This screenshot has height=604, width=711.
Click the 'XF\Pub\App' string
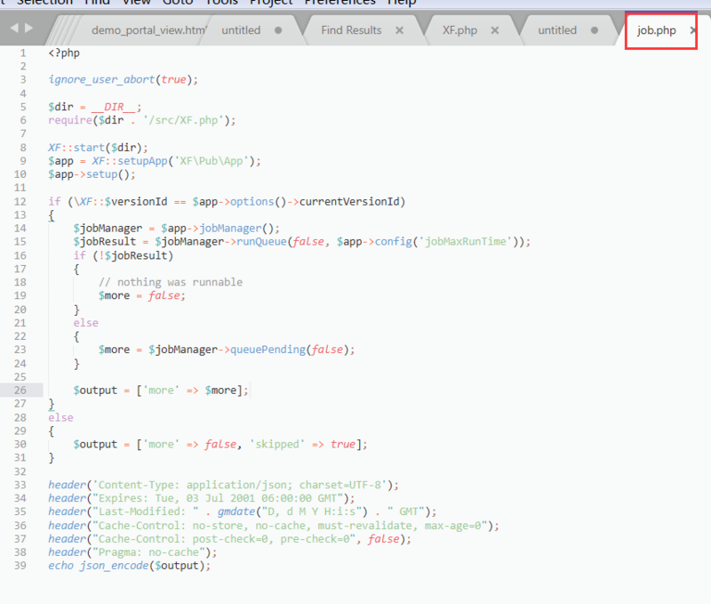point(212,161)
